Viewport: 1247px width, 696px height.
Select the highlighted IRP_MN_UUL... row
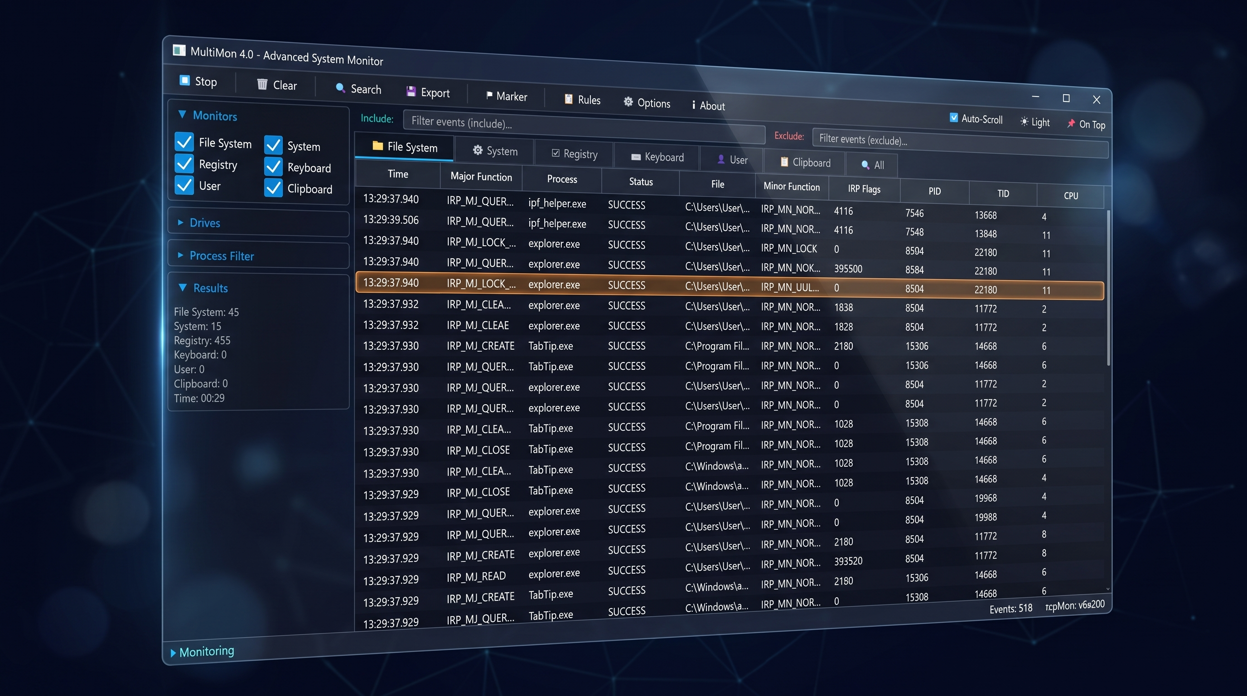click(x=730, y=286)
